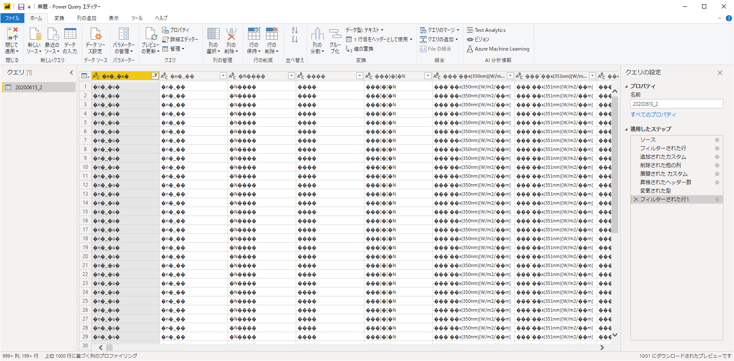Open filter dropdown of 350nm column
Viewport: 734px width, 361px height.
[510, 76]
